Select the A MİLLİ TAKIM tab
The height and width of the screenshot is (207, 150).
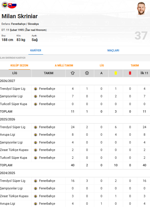coord(64,65)
